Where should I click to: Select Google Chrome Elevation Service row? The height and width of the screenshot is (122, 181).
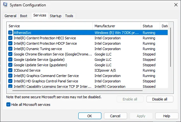[88, 54]
